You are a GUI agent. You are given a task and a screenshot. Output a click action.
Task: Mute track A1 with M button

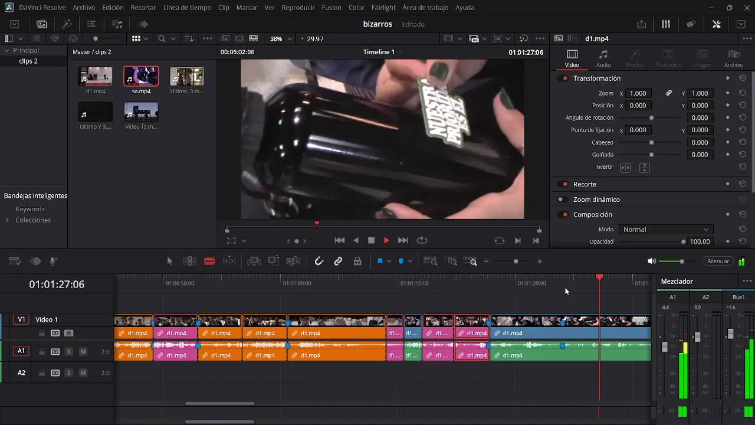coord(83,352)
